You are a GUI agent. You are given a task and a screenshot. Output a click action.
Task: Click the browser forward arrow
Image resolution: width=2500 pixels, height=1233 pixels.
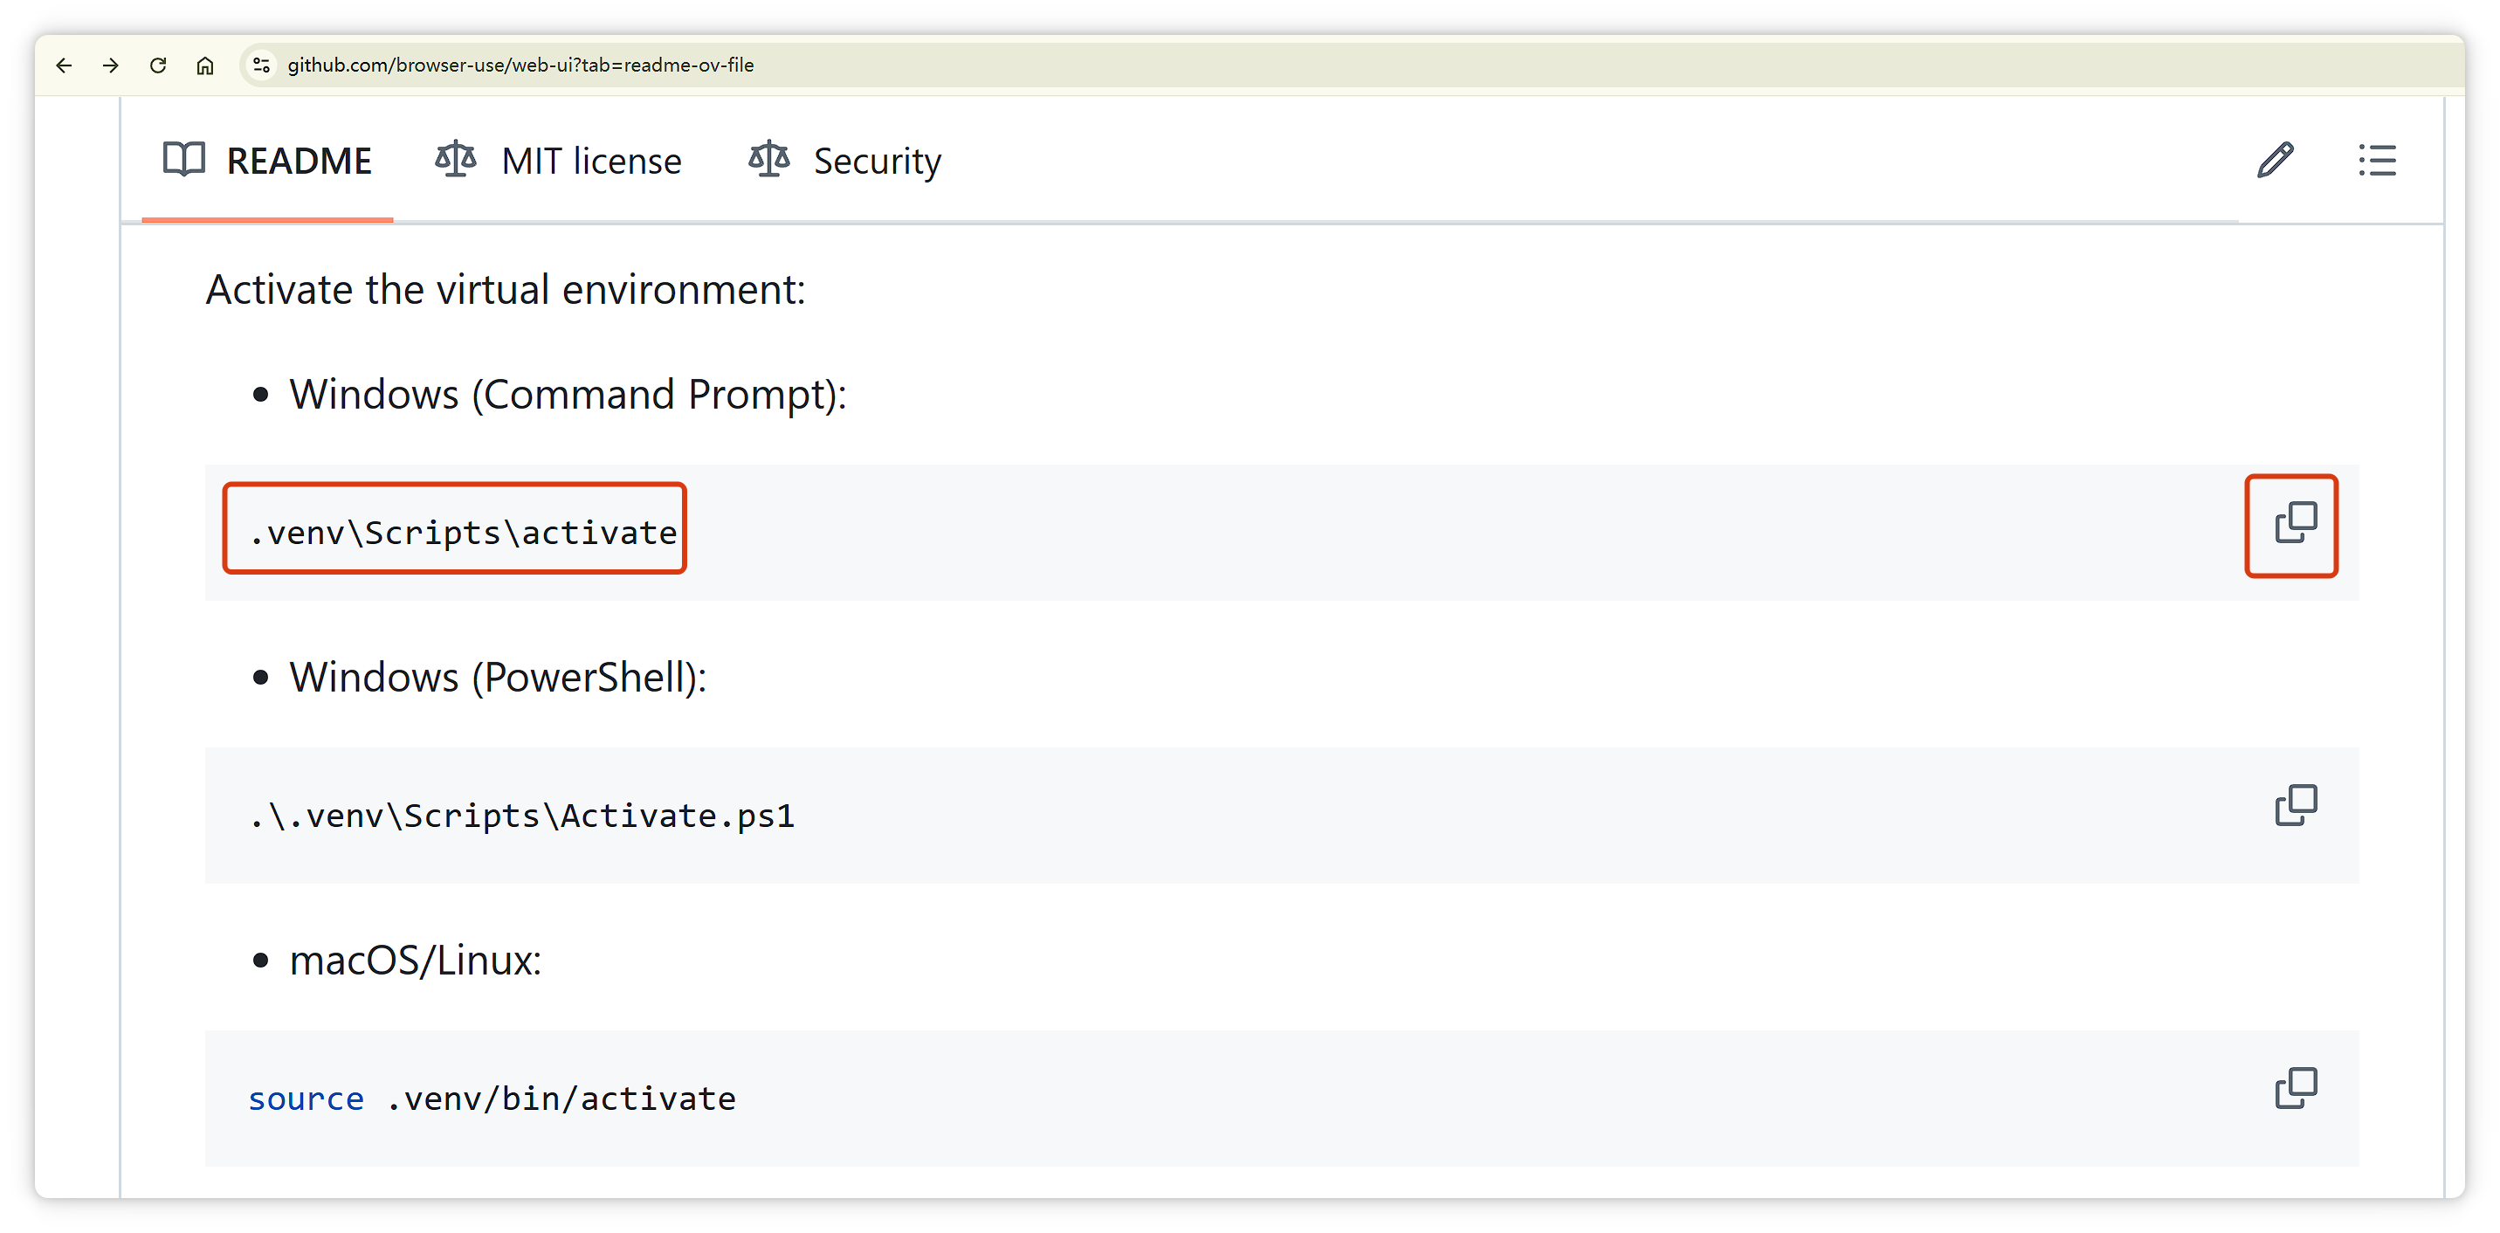[111, 65]
